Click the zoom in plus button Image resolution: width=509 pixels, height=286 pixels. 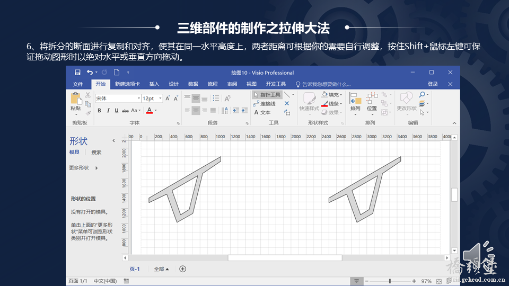tap(414, 281)
